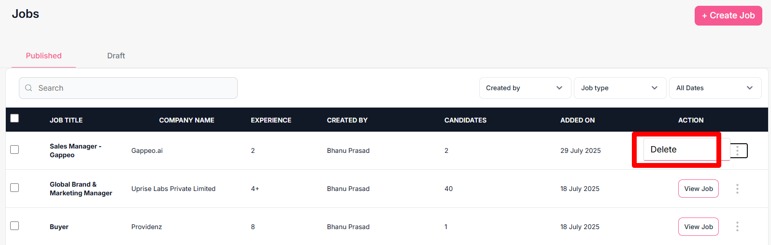The image size is (771, 245).
Task: Select the Published tab
Action: pos(43,55)
